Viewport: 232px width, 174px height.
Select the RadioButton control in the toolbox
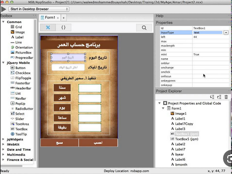[x=22, y=109]
